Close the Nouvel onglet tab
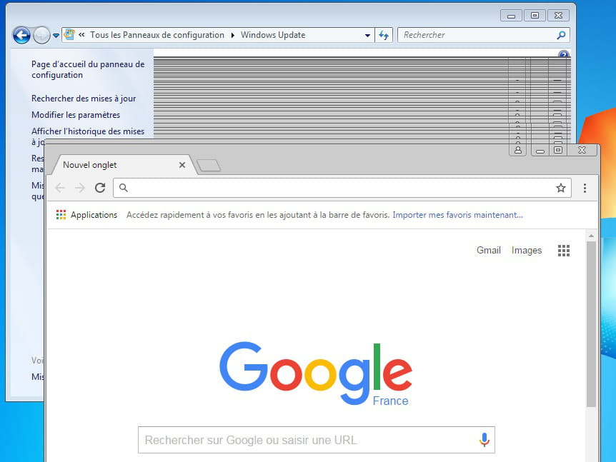 coord(182,165)
